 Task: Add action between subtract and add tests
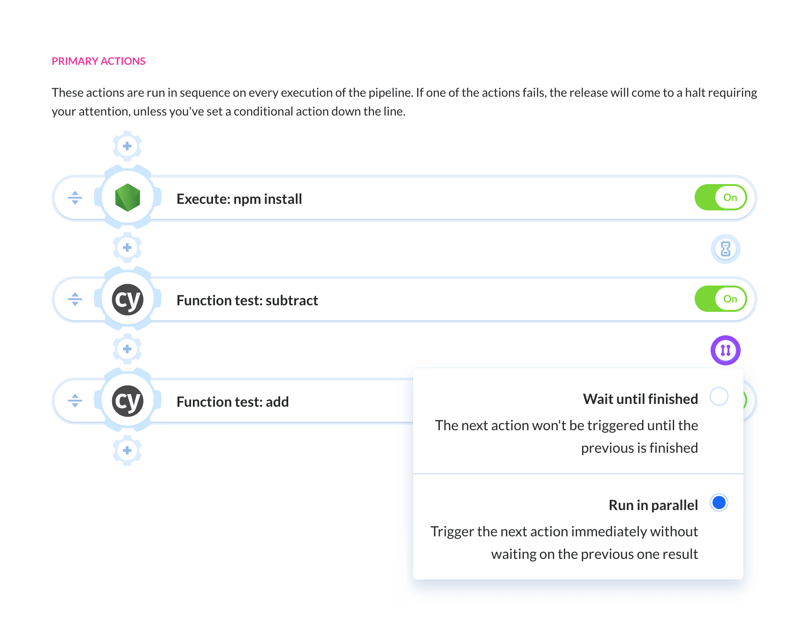127,349
